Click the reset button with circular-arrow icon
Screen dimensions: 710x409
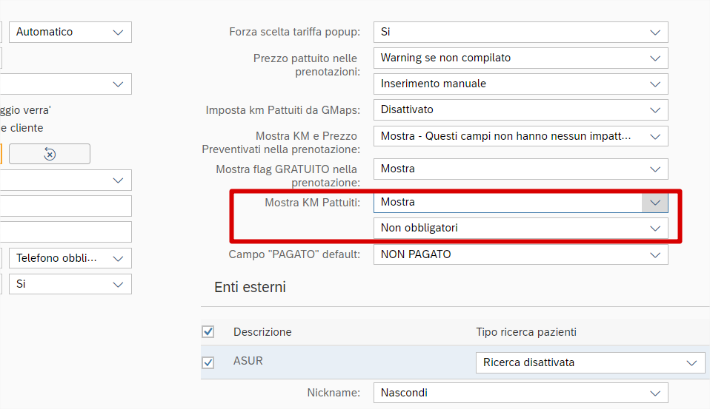[x=50, y=154]
